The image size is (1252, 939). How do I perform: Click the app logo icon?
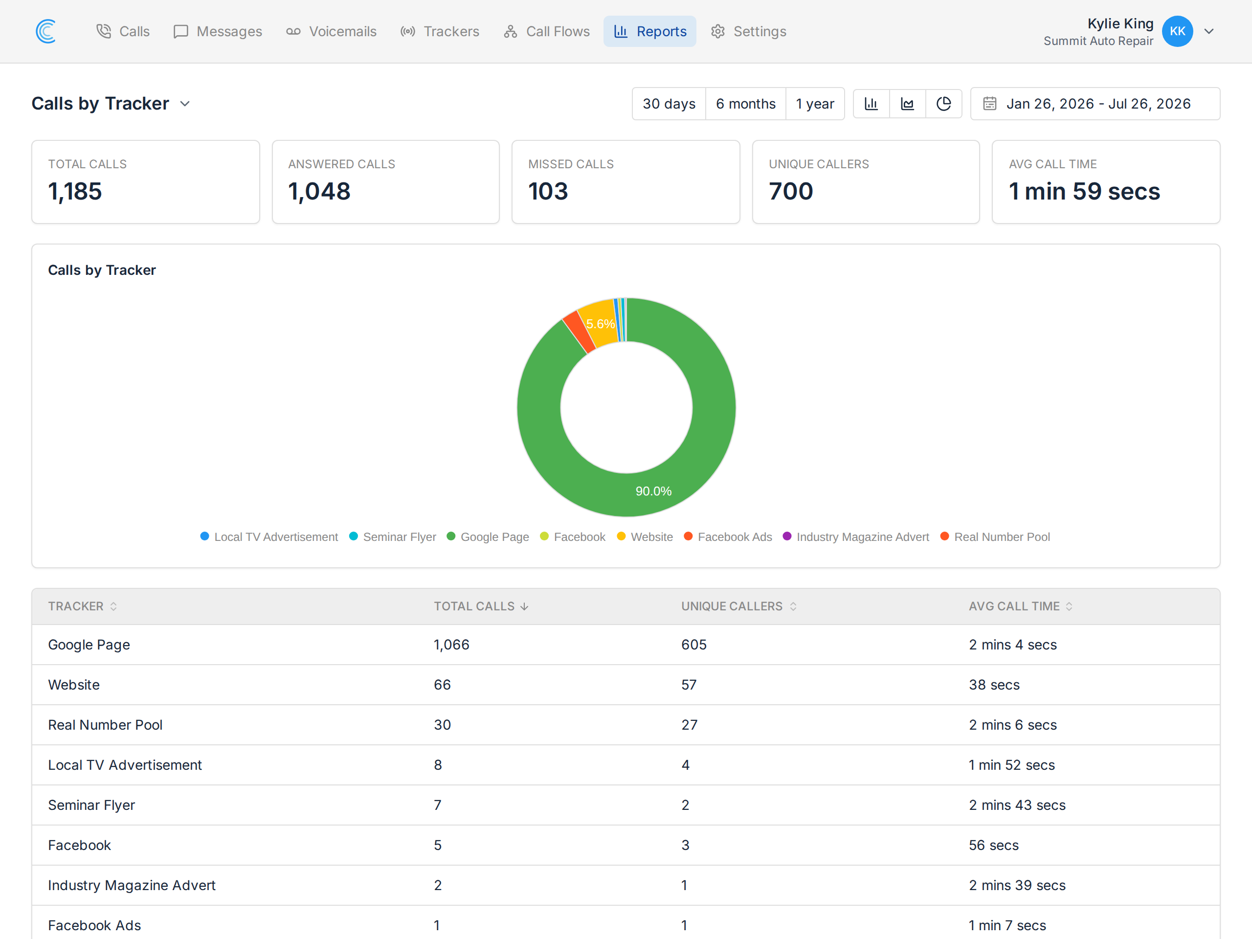pyautogui.click(x=46, y=31)
